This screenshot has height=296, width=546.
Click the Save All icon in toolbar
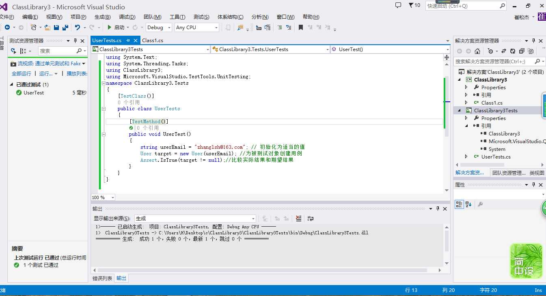point(65,28)
